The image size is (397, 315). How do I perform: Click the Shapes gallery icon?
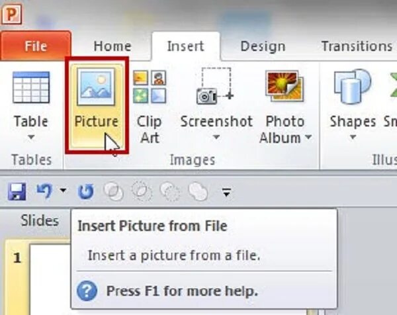click(351, 87)
